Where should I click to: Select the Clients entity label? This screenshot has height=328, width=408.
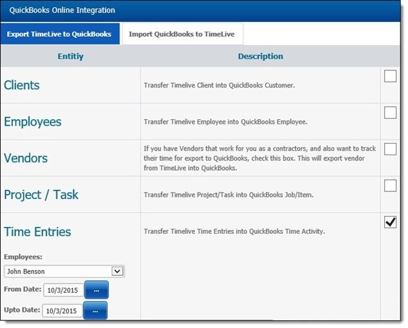click(22, 85)
